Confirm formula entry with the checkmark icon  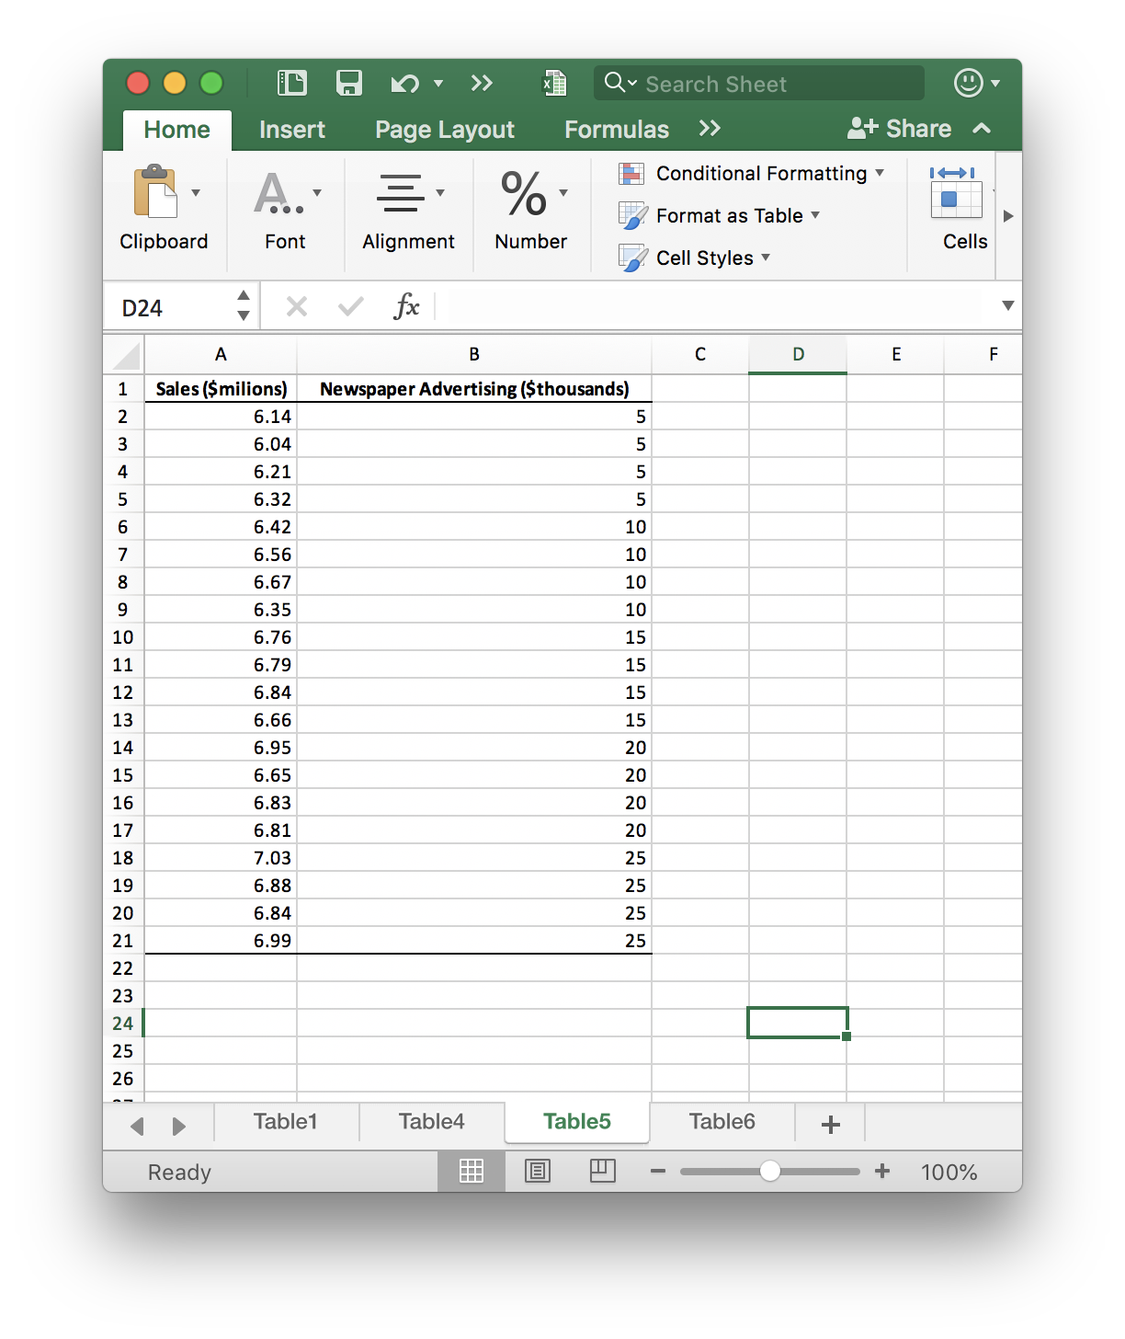pyautogui.click(x=350, y=306)
